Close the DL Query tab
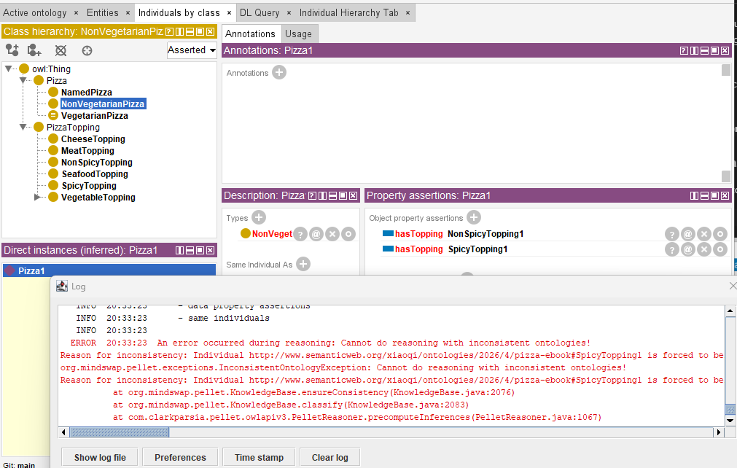 [x=289, y=12]
